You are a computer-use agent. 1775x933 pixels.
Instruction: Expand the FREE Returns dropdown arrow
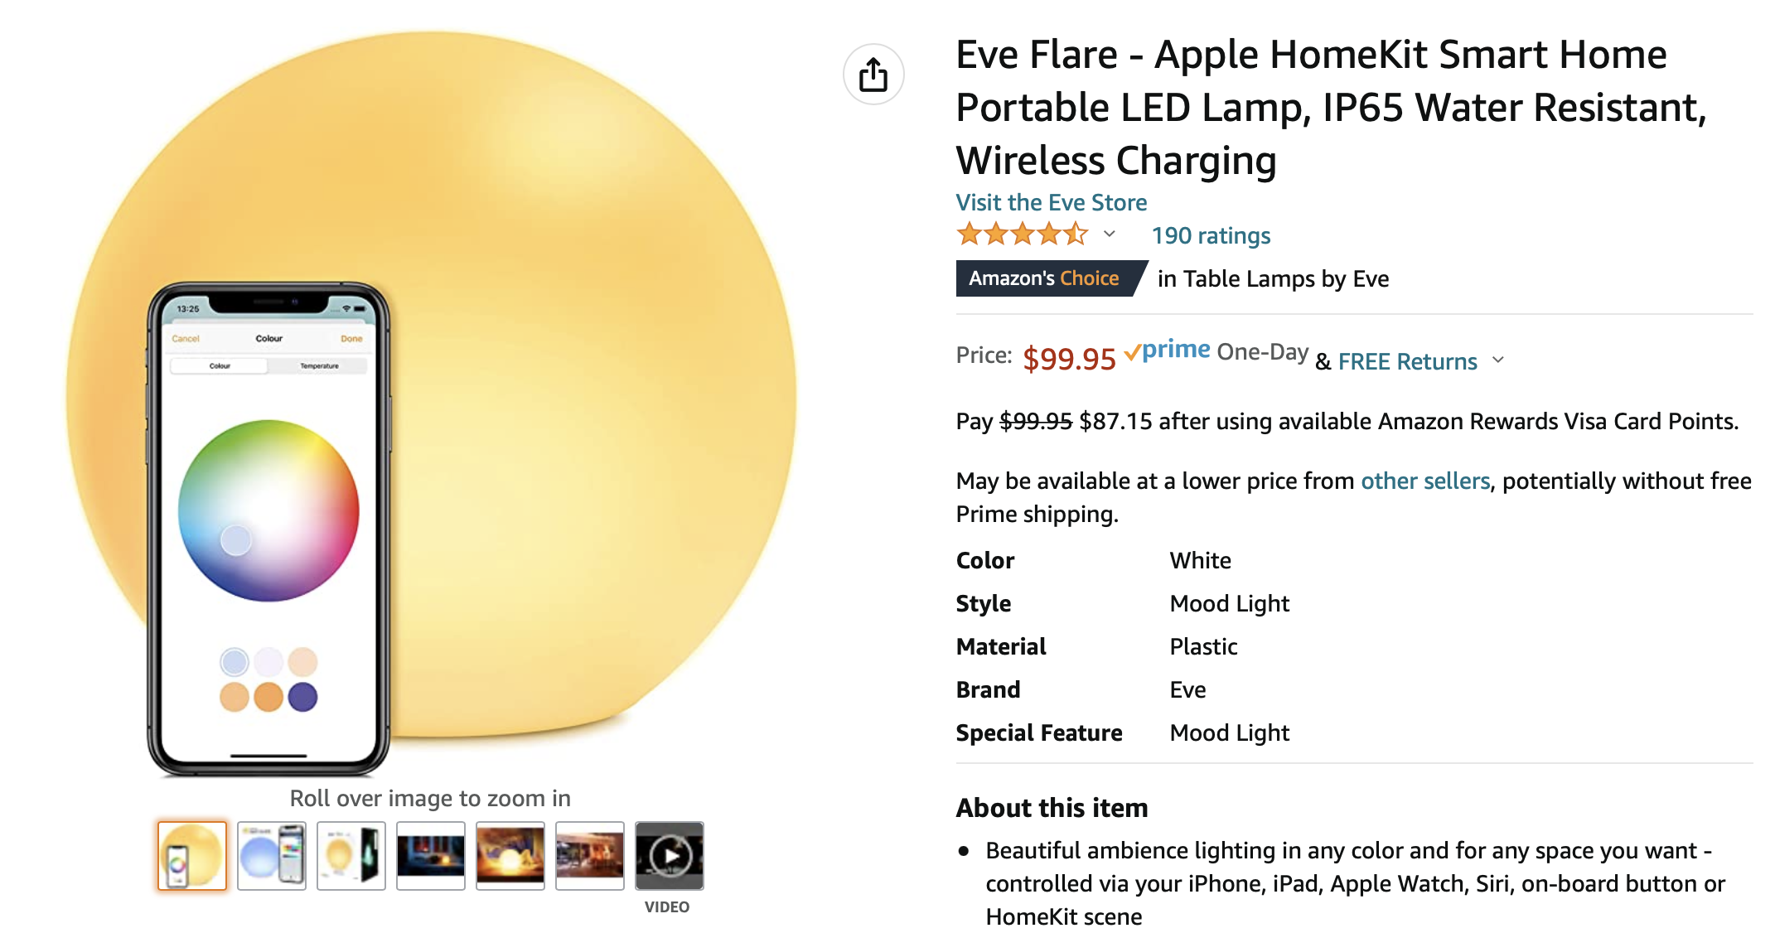point(1498,360)
